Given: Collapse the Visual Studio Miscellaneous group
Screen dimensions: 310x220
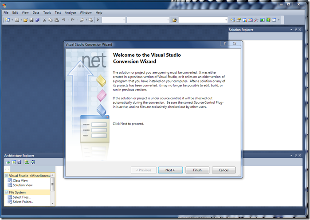Looking at the screenshot, I should pos(6,176).
